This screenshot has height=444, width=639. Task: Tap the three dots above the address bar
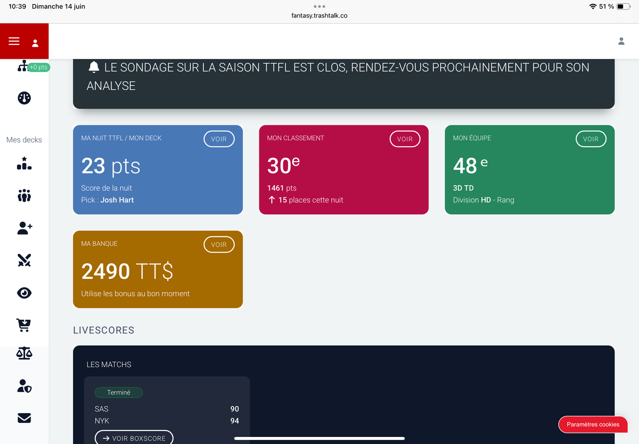(319, 6)
